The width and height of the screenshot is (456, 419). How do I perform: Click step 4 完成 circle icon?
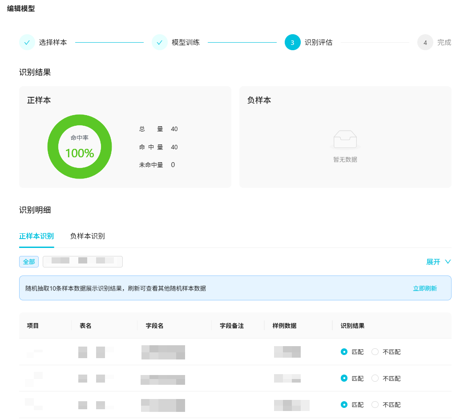point(425,42)
